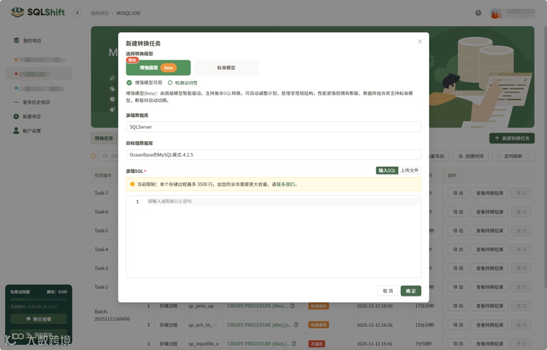The width and height of the screenshot is (547, 350).
Task: Click inside the SQL editor input area
Action: pyautogui.click(x=273, y=237)
